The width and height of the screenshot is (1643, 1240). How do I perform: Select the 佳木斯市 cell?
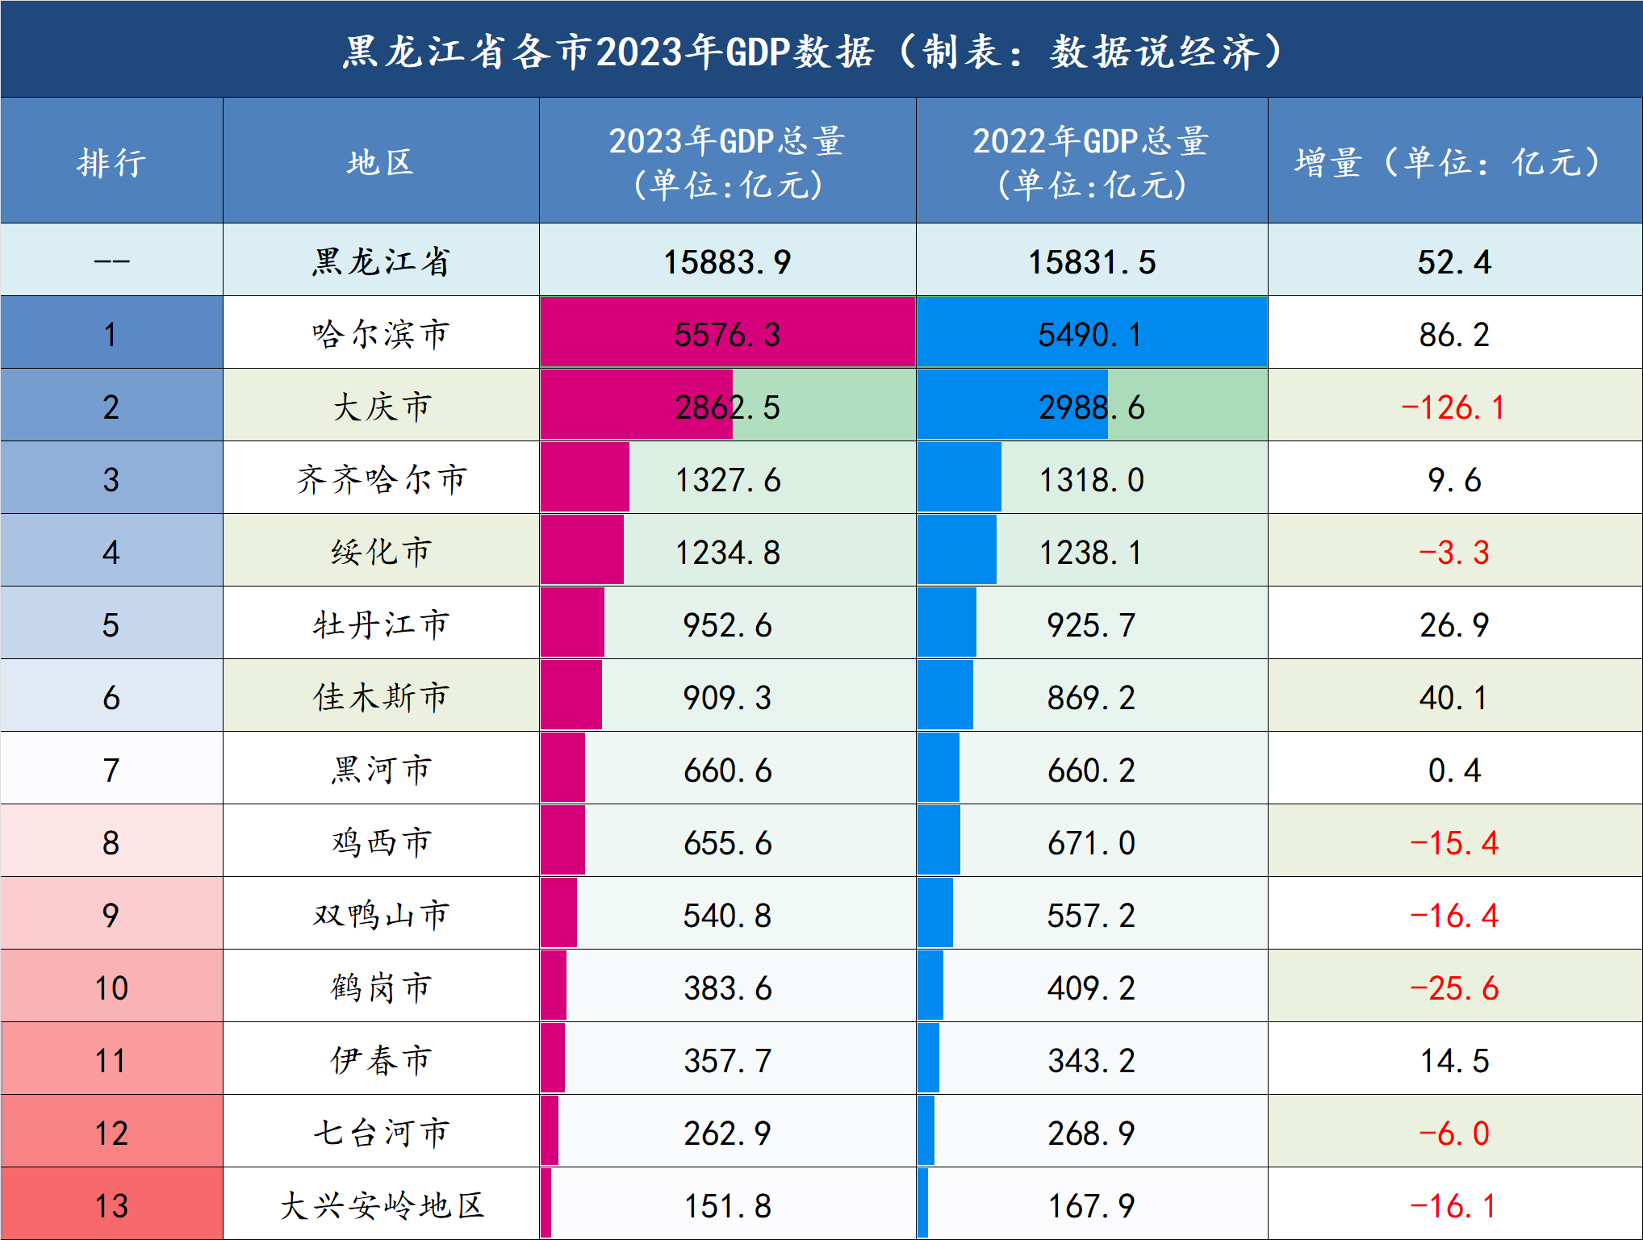pyautogui.click(x=381, y=697)
